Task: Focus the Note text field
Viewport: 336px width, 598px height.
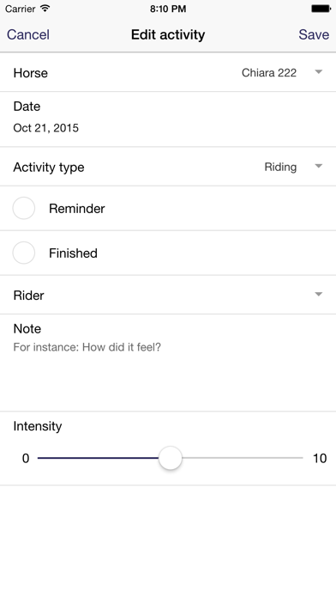Action: tap(168, 363)
